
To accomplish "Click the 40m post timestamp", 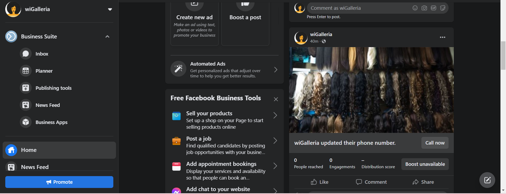I will coord(314,41).
